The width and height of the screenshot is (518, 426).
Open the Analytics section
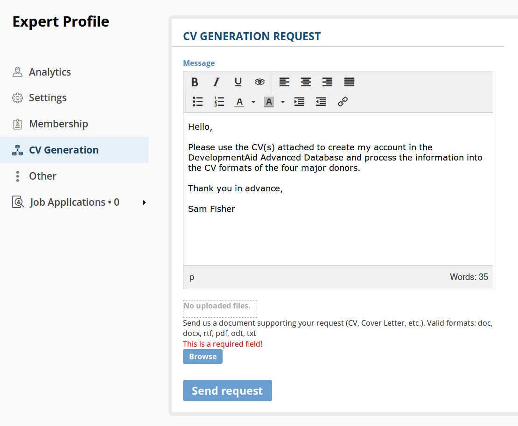[x=49, y=72]
